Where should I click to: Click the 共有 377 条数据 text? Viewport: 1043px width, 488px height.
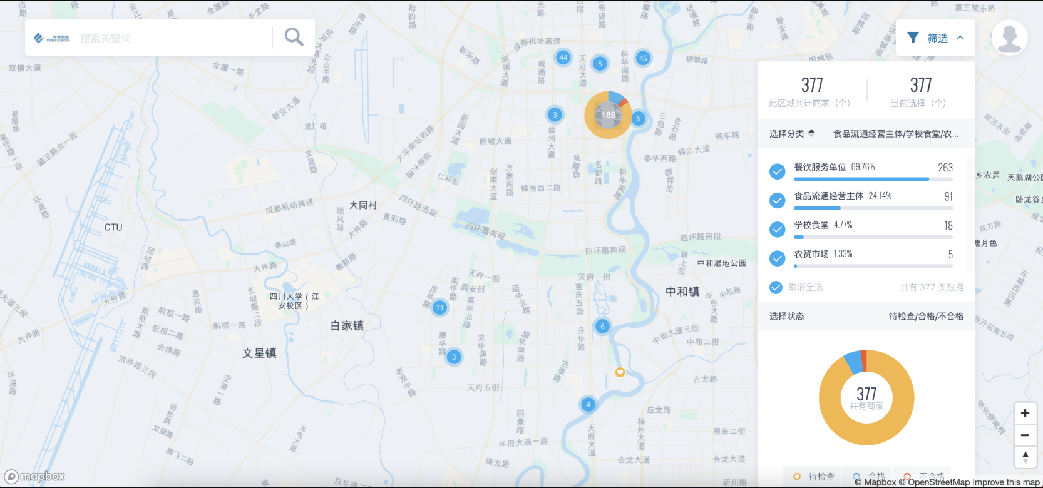(x=932, y=287)
